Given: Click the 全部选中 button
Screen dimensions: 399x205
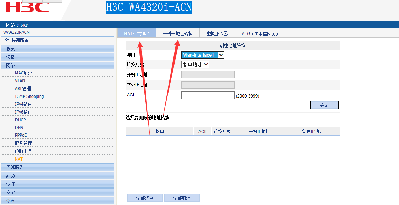Looking at the screenshot, I should point(145,198).
